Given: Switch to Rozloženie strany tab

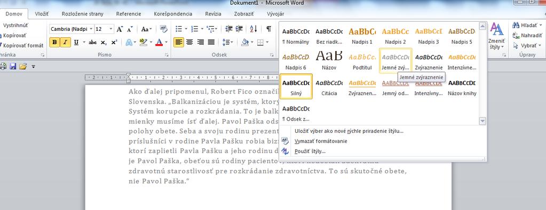Looking at the screenshot, I should tap(83, 14).
